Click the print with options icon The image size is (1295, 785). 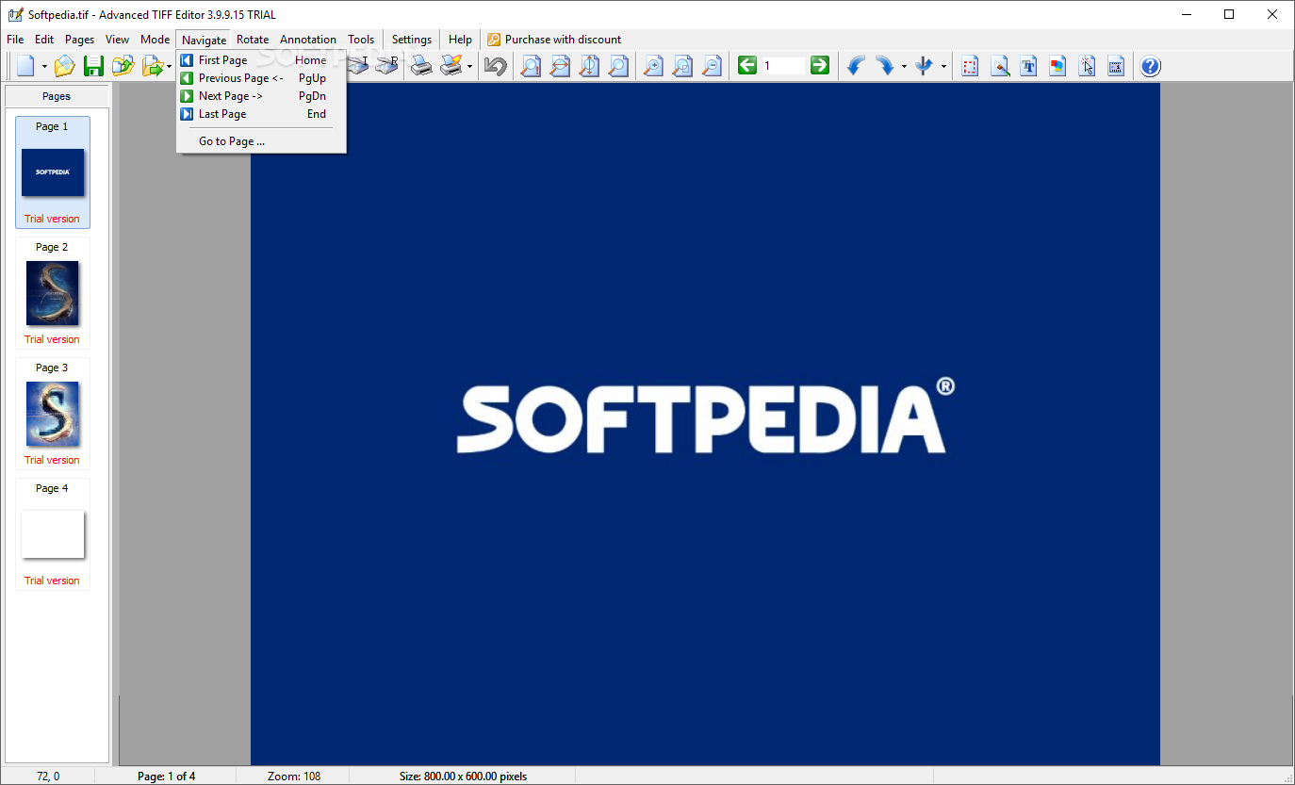tap(451, 66)
